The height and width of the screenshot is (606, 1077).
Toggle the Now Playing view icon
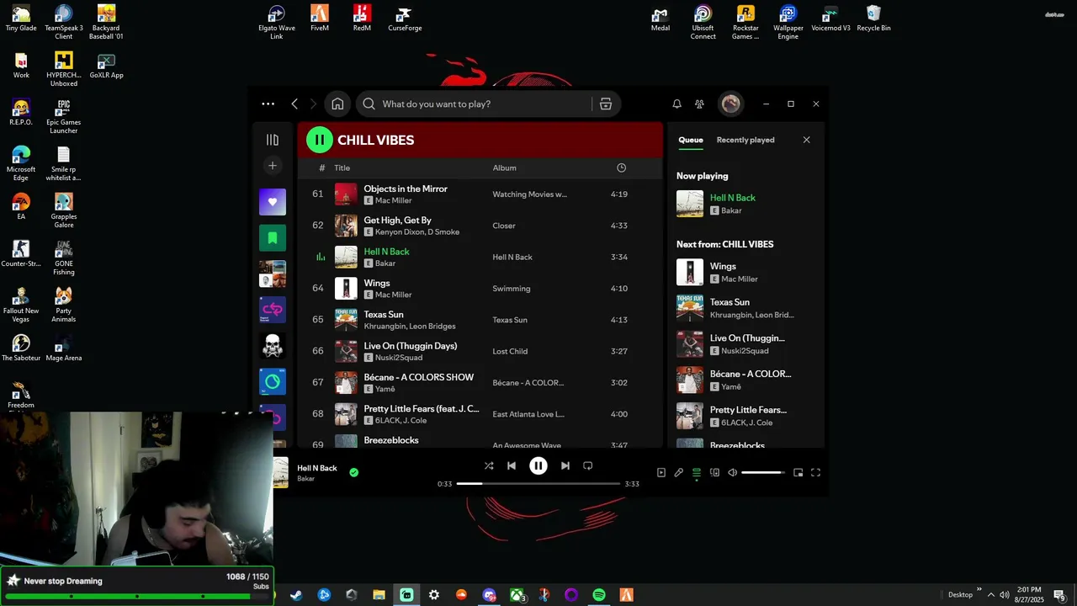coord(661,472)
